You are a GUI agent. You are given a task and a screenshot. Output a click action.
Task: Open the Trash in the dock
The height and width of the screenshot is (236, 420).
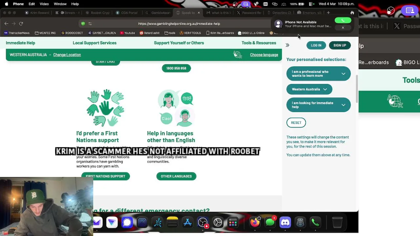[x=337, y=223]
